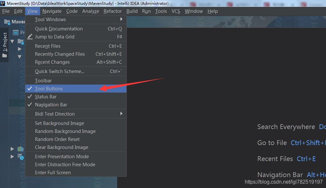326x188 pixels.
Task: Collapse the third expanded tree node
Action: [20, 57]
